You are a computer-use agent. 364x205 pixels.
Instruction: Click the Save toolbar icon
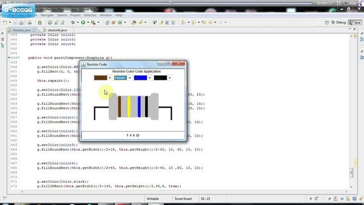coord(15,23)
